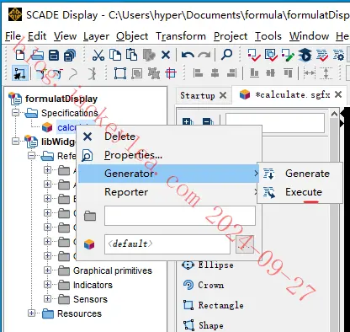This screenshot has height=332, width=350.
Task: Close the calculate.sgfx tab
Action: [338, 94]
